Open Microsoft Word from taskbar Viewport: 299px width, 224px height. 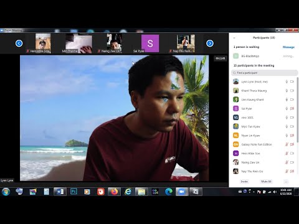click(60, 192)
